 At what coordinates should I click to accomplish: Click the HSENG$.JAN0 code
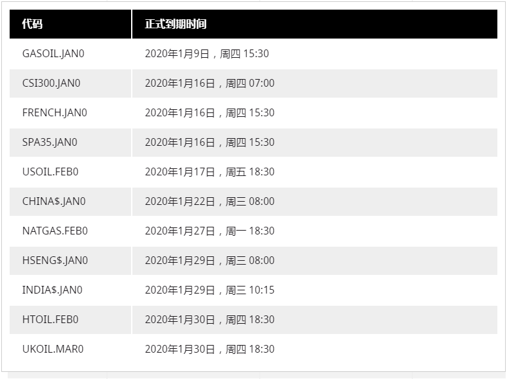(55, 261)
